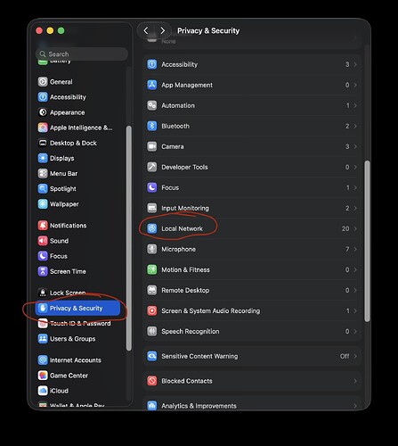The width and height of the screenshot is (398, 446).
Task: Click the Automation label
Action: [x=178, y=105]
